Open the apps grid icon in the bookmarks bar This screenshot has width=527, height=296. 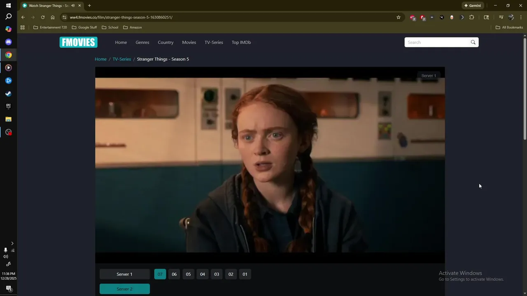23,28
